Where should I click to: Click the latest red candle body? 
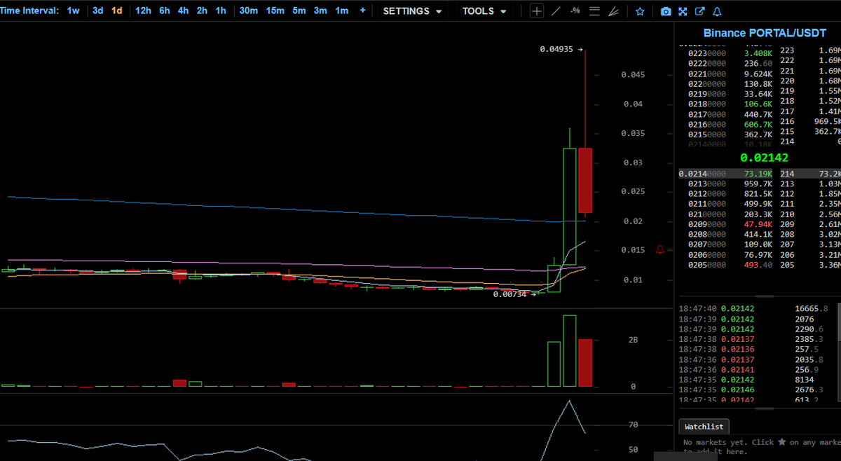click(585, 180)
